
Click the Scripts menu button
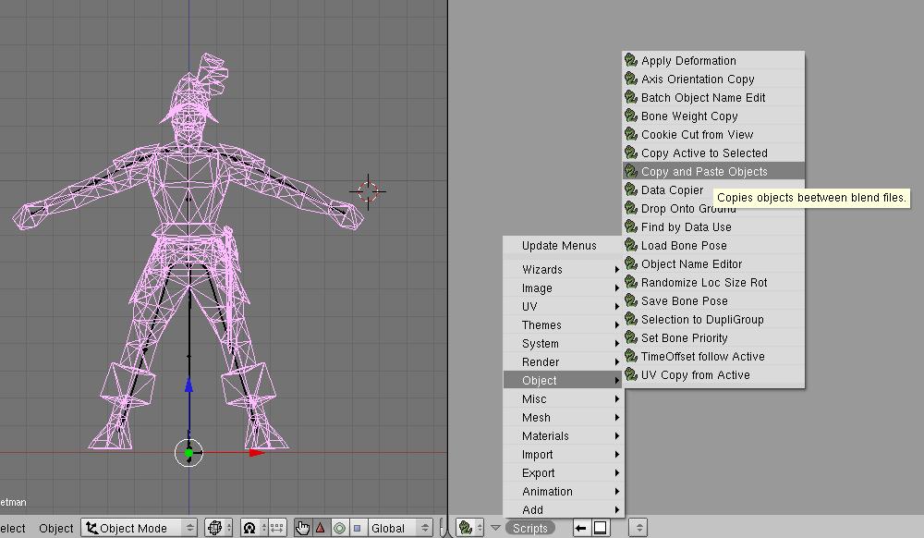click(529, 528)
